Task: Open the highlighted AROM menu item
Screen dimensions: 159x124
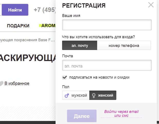Action: (x=48, y=26)
